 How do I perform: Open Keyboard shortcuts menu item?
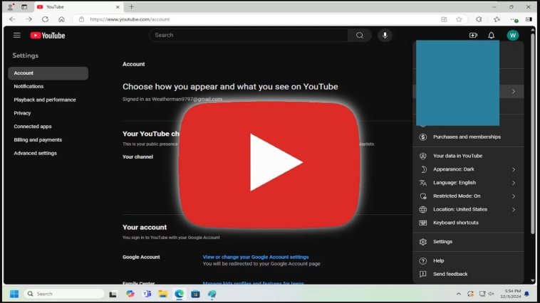coord(468,223)
